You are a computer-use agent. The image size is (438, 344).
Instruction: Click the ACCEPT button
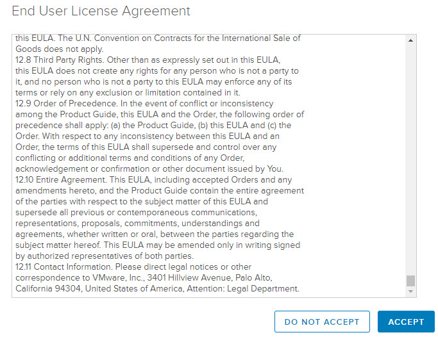(x=406, y=322)
